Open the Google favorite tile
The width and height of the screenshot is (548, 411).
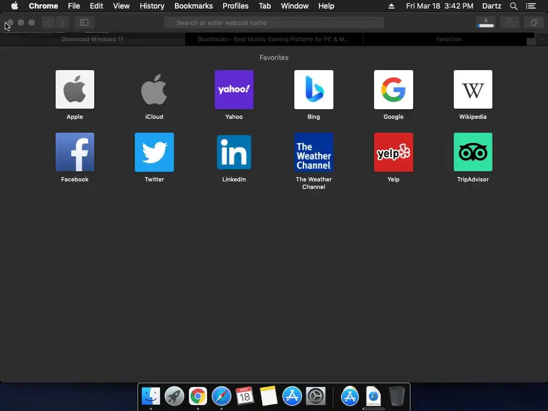pos(393,89)
